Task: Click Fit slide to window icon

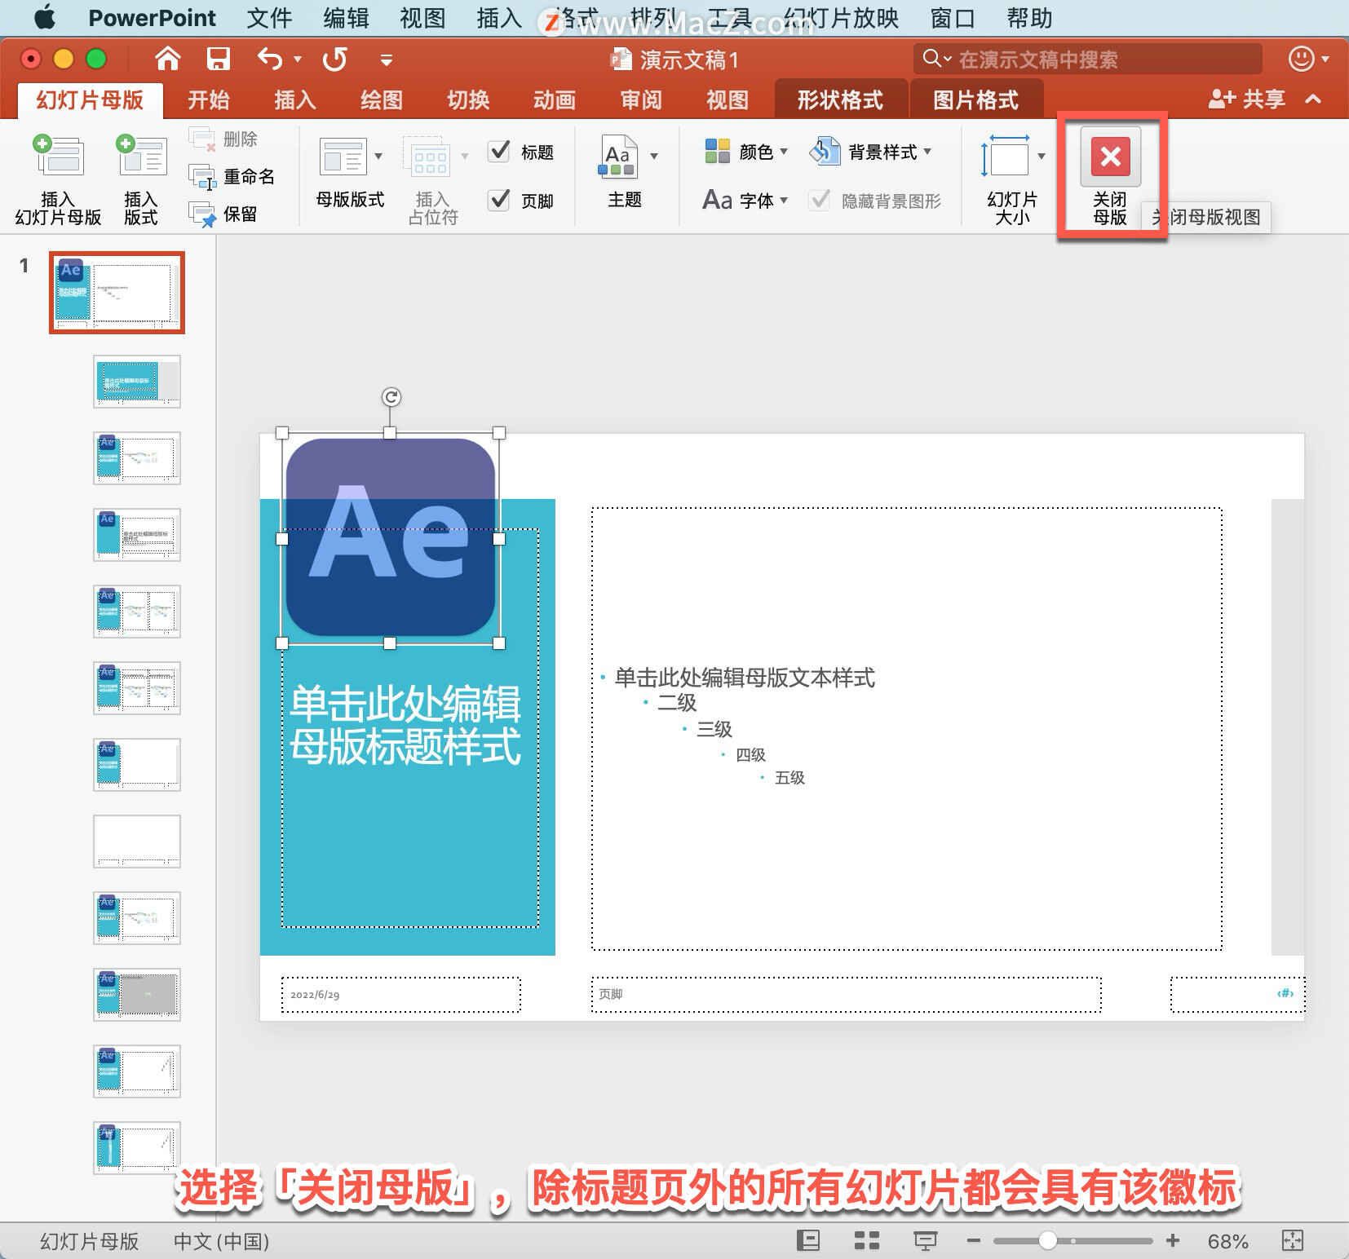Action: click(x=1293, y=1241)
